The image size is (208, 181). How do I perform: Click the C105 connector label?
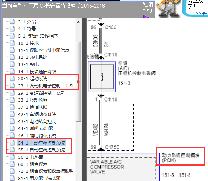click(110, 28)
